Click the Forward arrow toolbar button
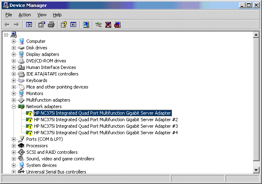Viewport: 262px width, 184px height. click(x=16, y=25)
